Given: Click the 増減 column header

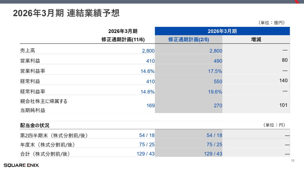Looking at the screenshot, I should (256, 40).
